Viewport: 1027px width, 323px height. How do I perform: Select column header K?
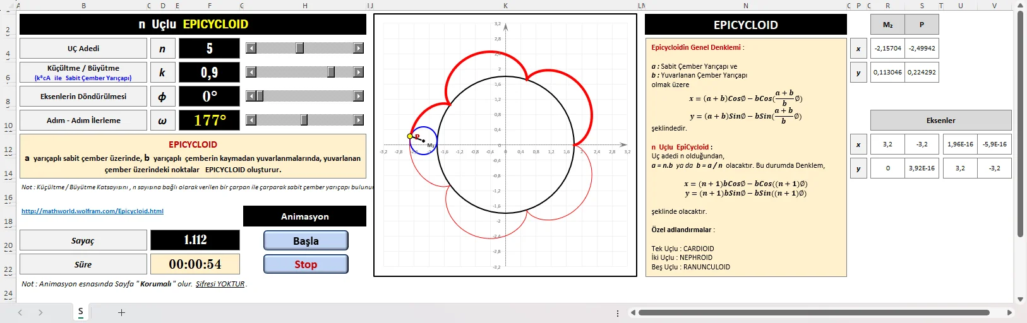[505, 6]
